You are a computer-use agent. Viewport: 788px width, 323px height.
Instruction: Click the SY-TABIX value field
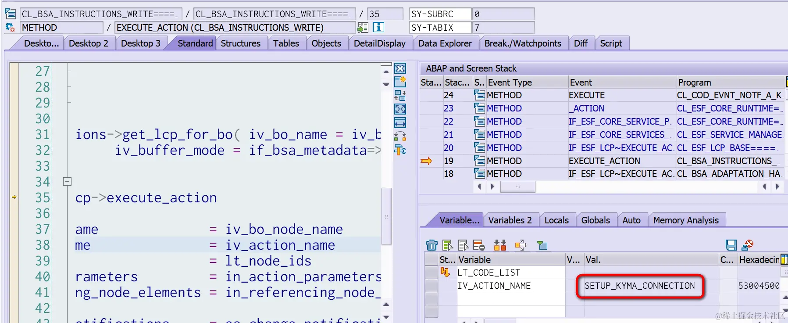503,28
